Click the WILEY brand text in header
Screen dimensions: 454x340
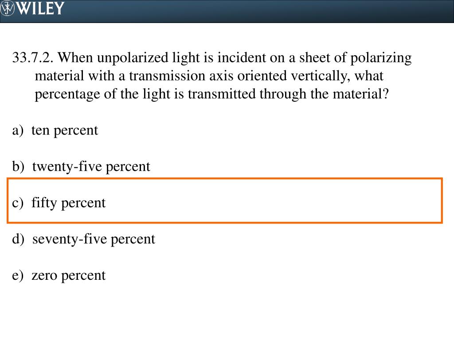pos(40,8)
